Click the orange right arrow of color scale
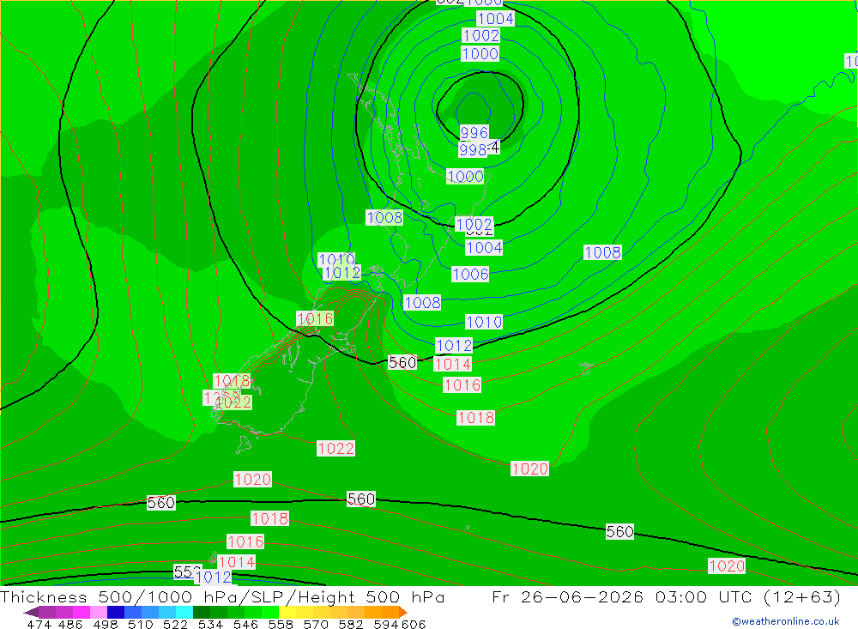 click(404, 612)
